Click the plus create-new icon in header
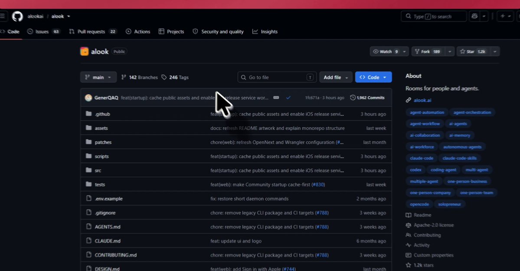 tap(503, 16)
